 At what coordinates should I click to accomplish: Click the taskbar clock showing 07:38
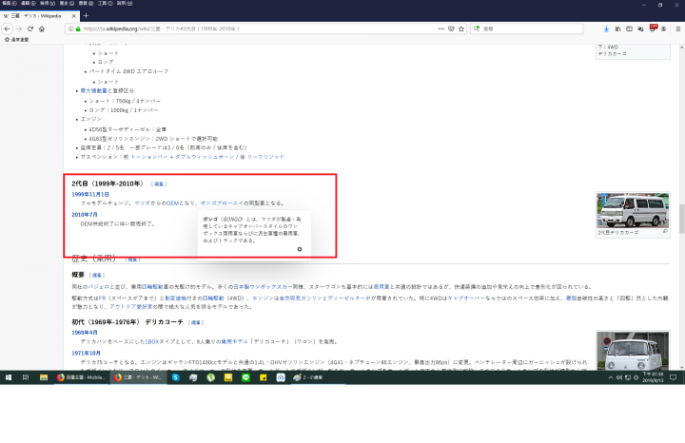coord(653,377)
